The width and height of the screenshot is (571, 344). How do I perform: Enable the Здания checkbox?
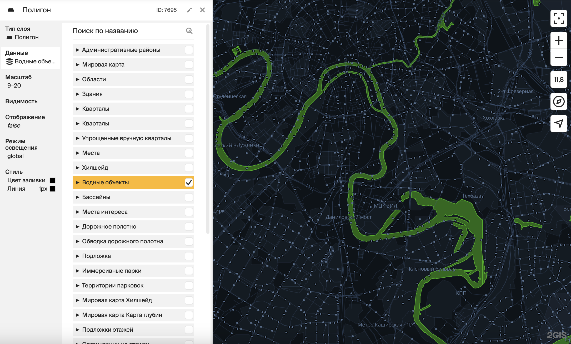(189, 94)
